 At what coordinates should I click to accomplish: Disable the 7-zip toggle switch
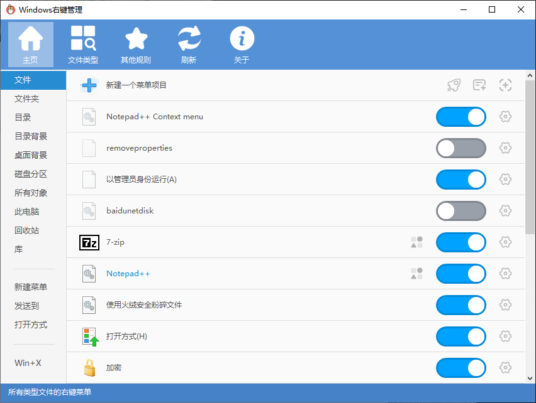tap(461, 242)
